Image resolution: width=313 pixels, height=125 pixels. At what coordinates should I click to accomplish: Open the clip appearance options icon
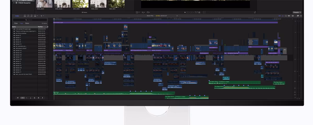point(293,16)
